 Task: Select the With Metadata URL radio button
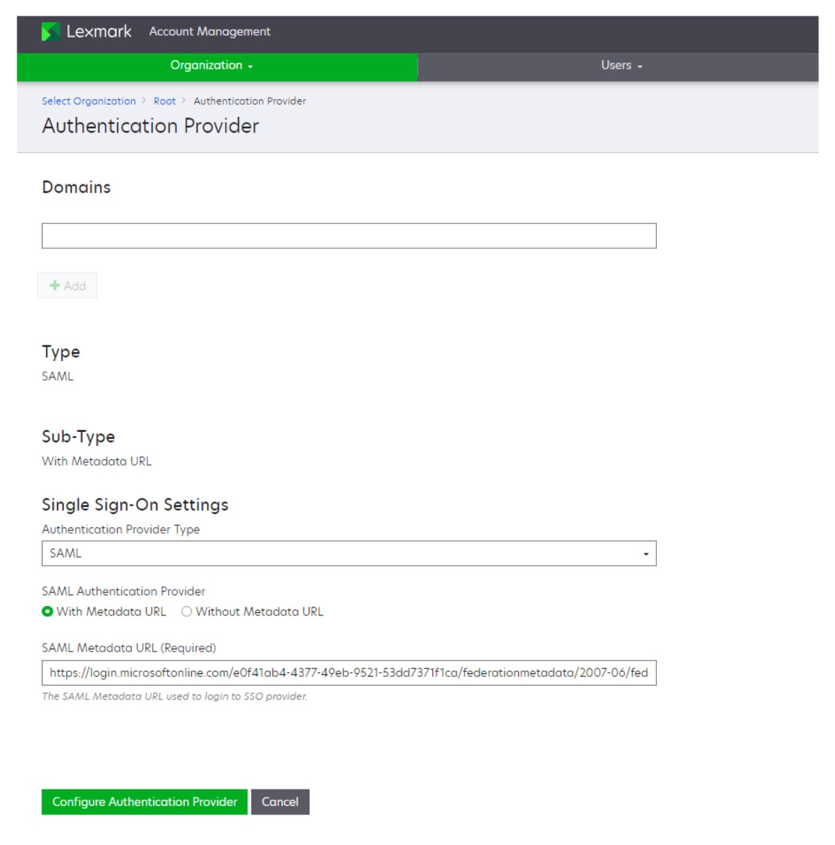(48, 611)
